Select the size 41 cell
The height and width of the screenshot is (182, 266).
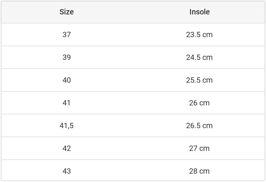[x=67, y=103]
